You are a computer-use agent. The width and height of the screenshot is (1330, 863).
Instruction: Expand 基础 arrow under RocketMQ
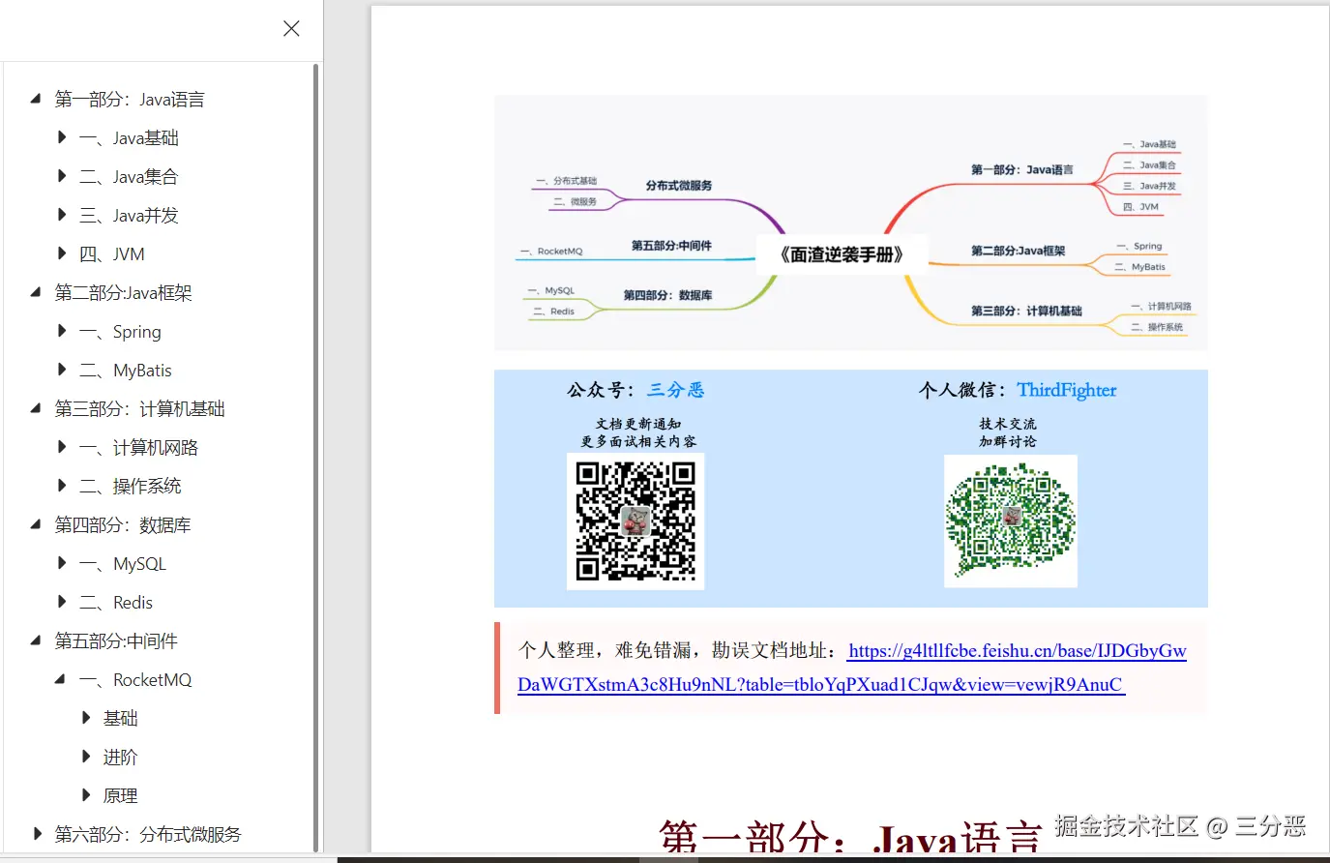click(x=86, y=718)
